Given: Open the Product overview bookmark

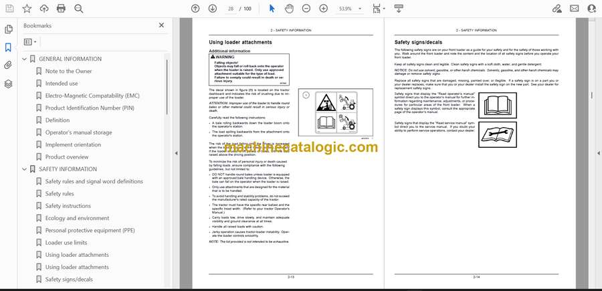Looking at the screenshot, I should pyautogui.click(x=67, y=157).
